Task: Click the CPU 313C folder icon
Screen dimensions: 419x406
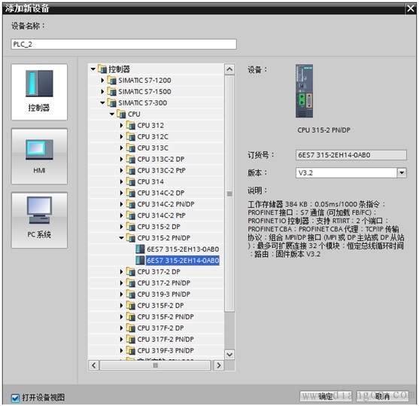Action: click(x=130, y=148)
